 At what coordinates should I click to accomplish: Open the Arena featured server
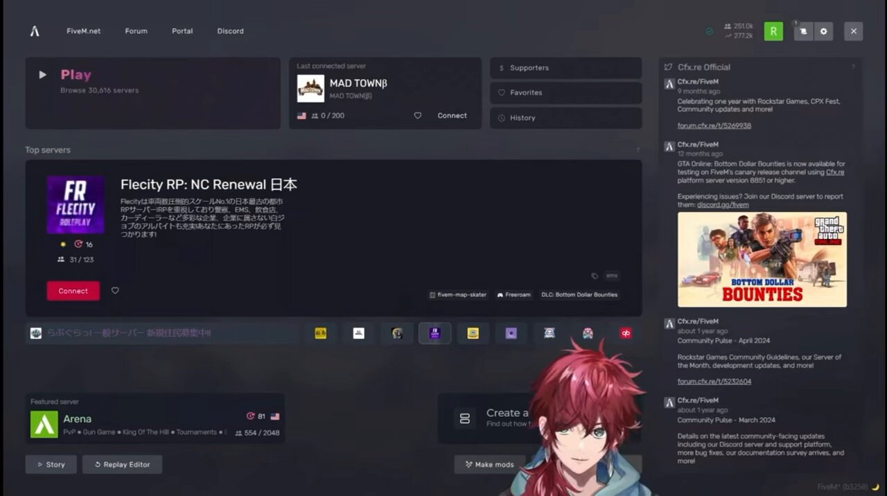point(155,418)
